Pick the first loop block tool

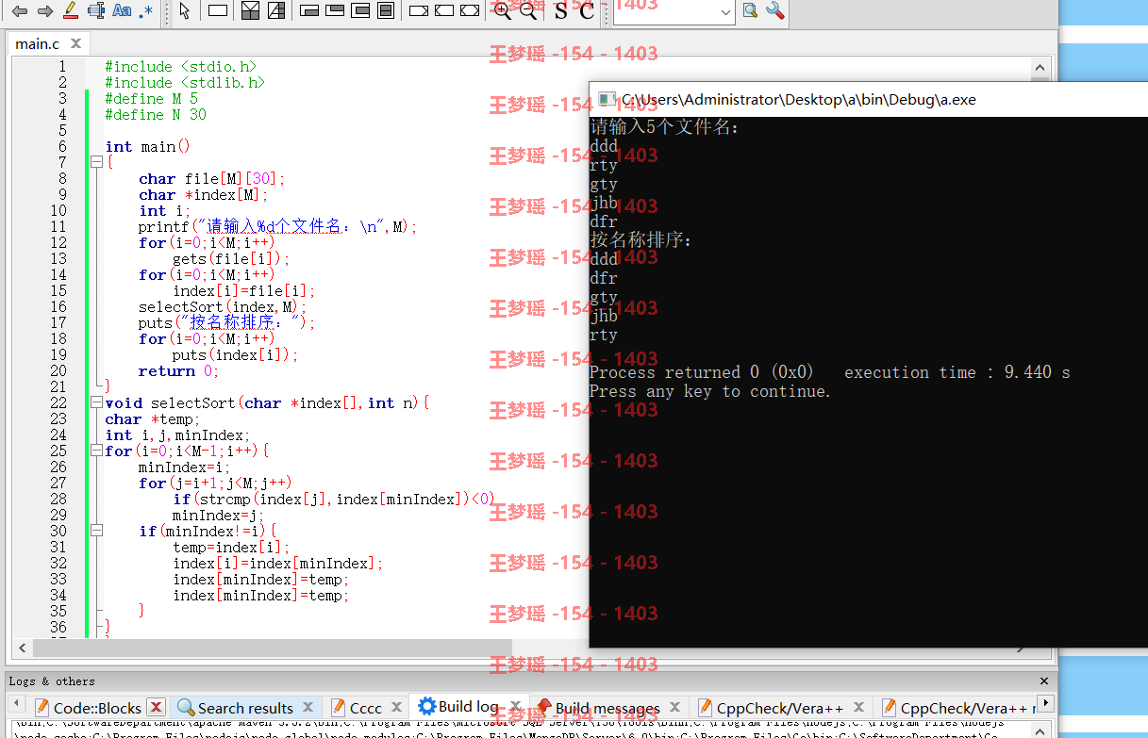click(308, 11)
